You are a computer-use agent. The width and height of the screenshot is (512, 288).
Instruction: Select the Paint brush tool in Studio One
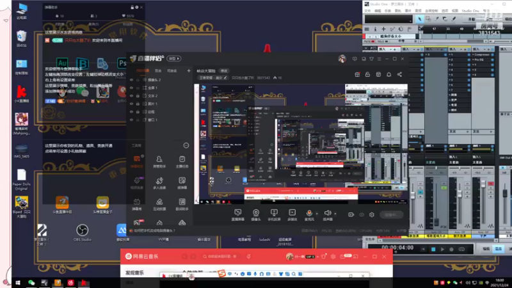point(454,19)
